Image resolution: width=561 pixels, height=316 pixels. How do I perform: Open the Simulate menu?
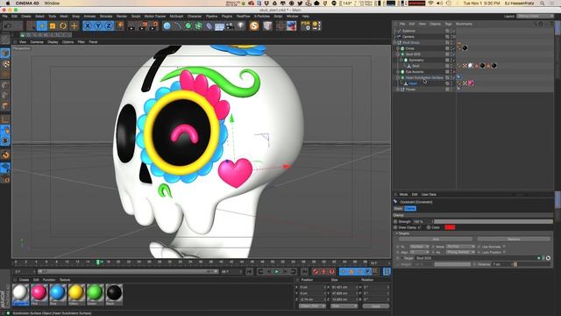click(106, 17)
